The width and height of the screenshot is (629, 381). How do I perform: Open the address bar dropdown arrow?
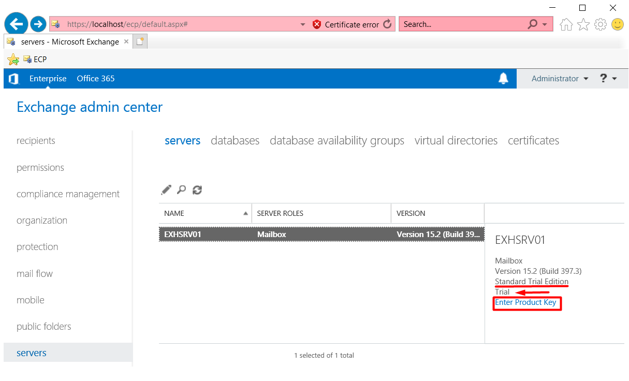click(303, 24)
